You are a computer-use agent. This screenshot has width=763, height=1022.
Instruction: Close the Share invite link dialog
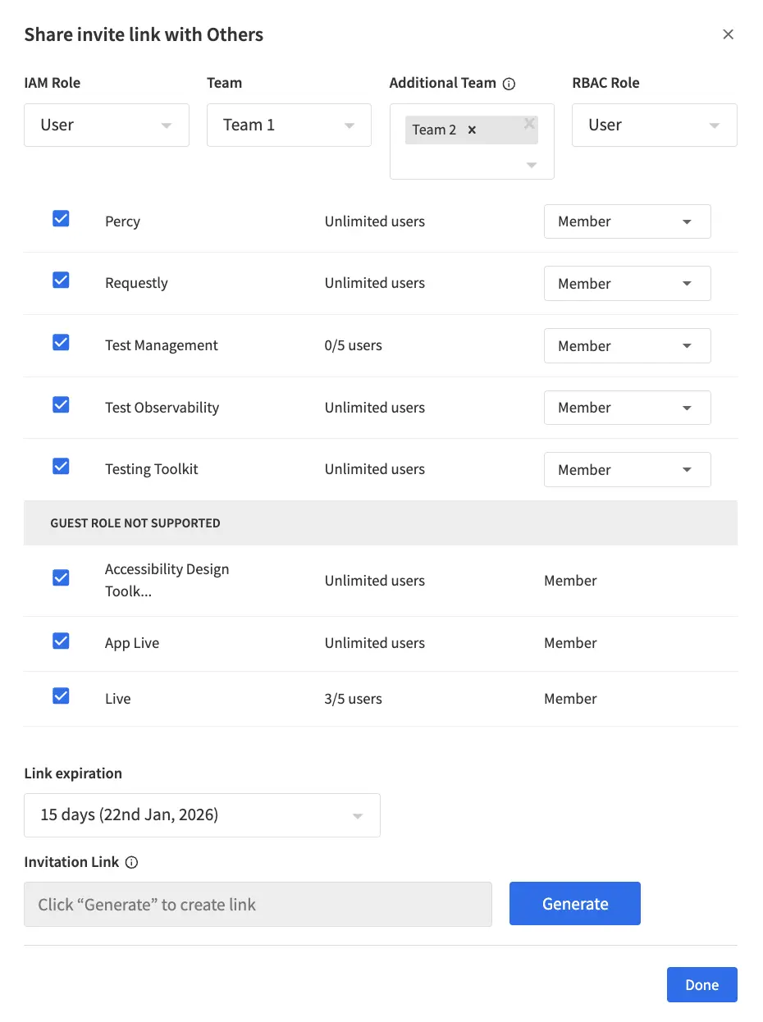728,34
